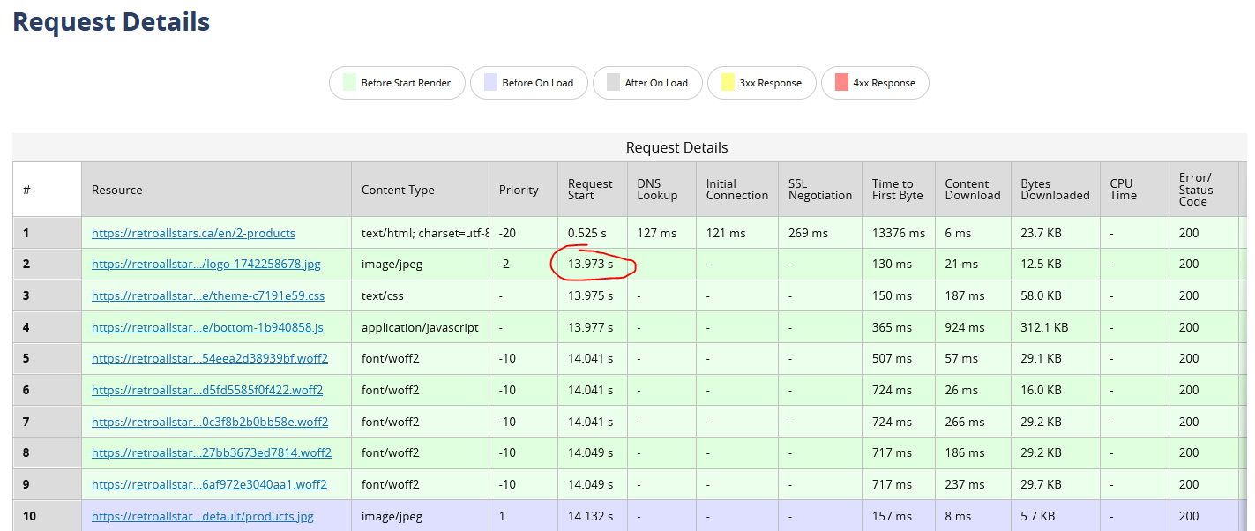The height and width of the screenshot is (531, 1255).
Task: Click the Time to First Byte header
Action: (x=897, y=190)
